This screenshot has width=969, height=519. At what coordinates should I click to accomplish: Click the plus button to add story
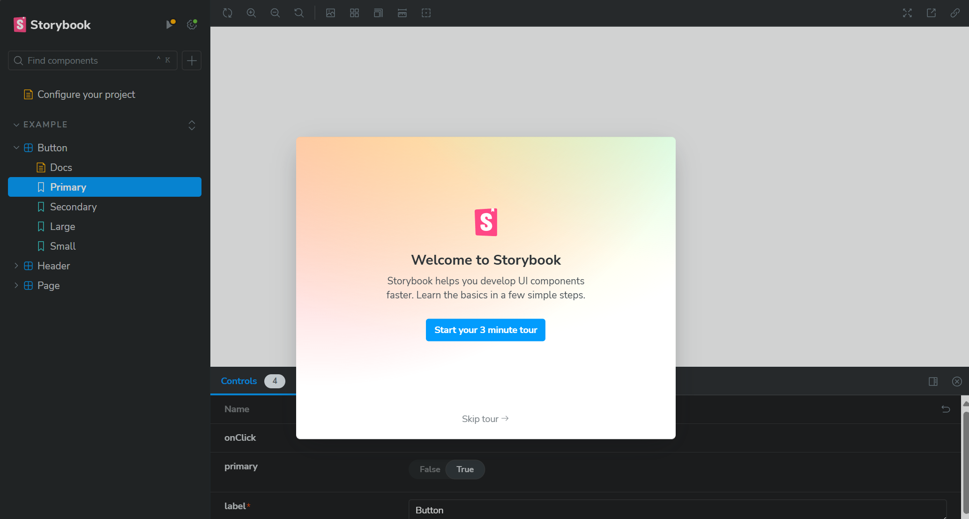click(x=192, y=60)
